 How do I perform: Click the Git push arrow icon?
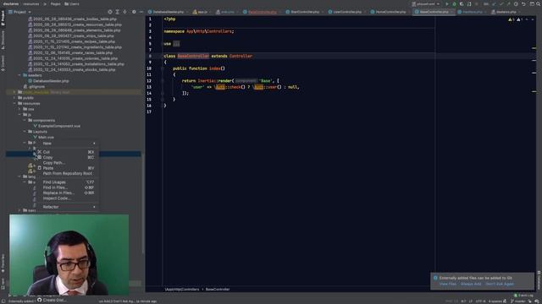508,3
